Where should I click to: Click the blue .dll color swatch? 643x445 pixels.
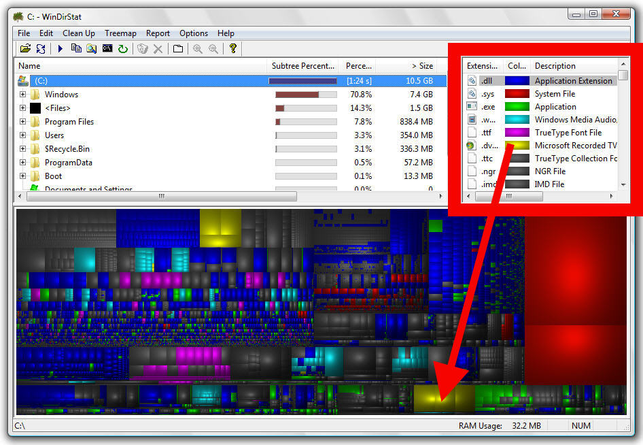click(x=517, y=81)
